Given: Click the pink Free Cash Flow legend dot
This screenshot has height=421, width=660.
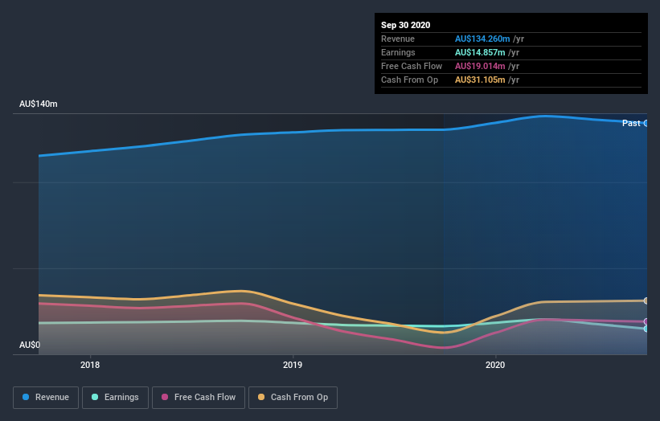Looking at the screenshot, I should click(x=165, y=397).
